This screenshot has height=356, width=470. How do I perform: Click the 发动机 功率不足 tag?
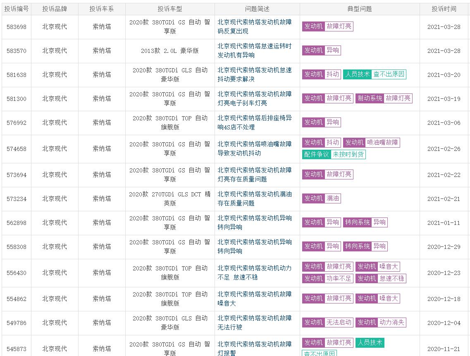(327, 279)
